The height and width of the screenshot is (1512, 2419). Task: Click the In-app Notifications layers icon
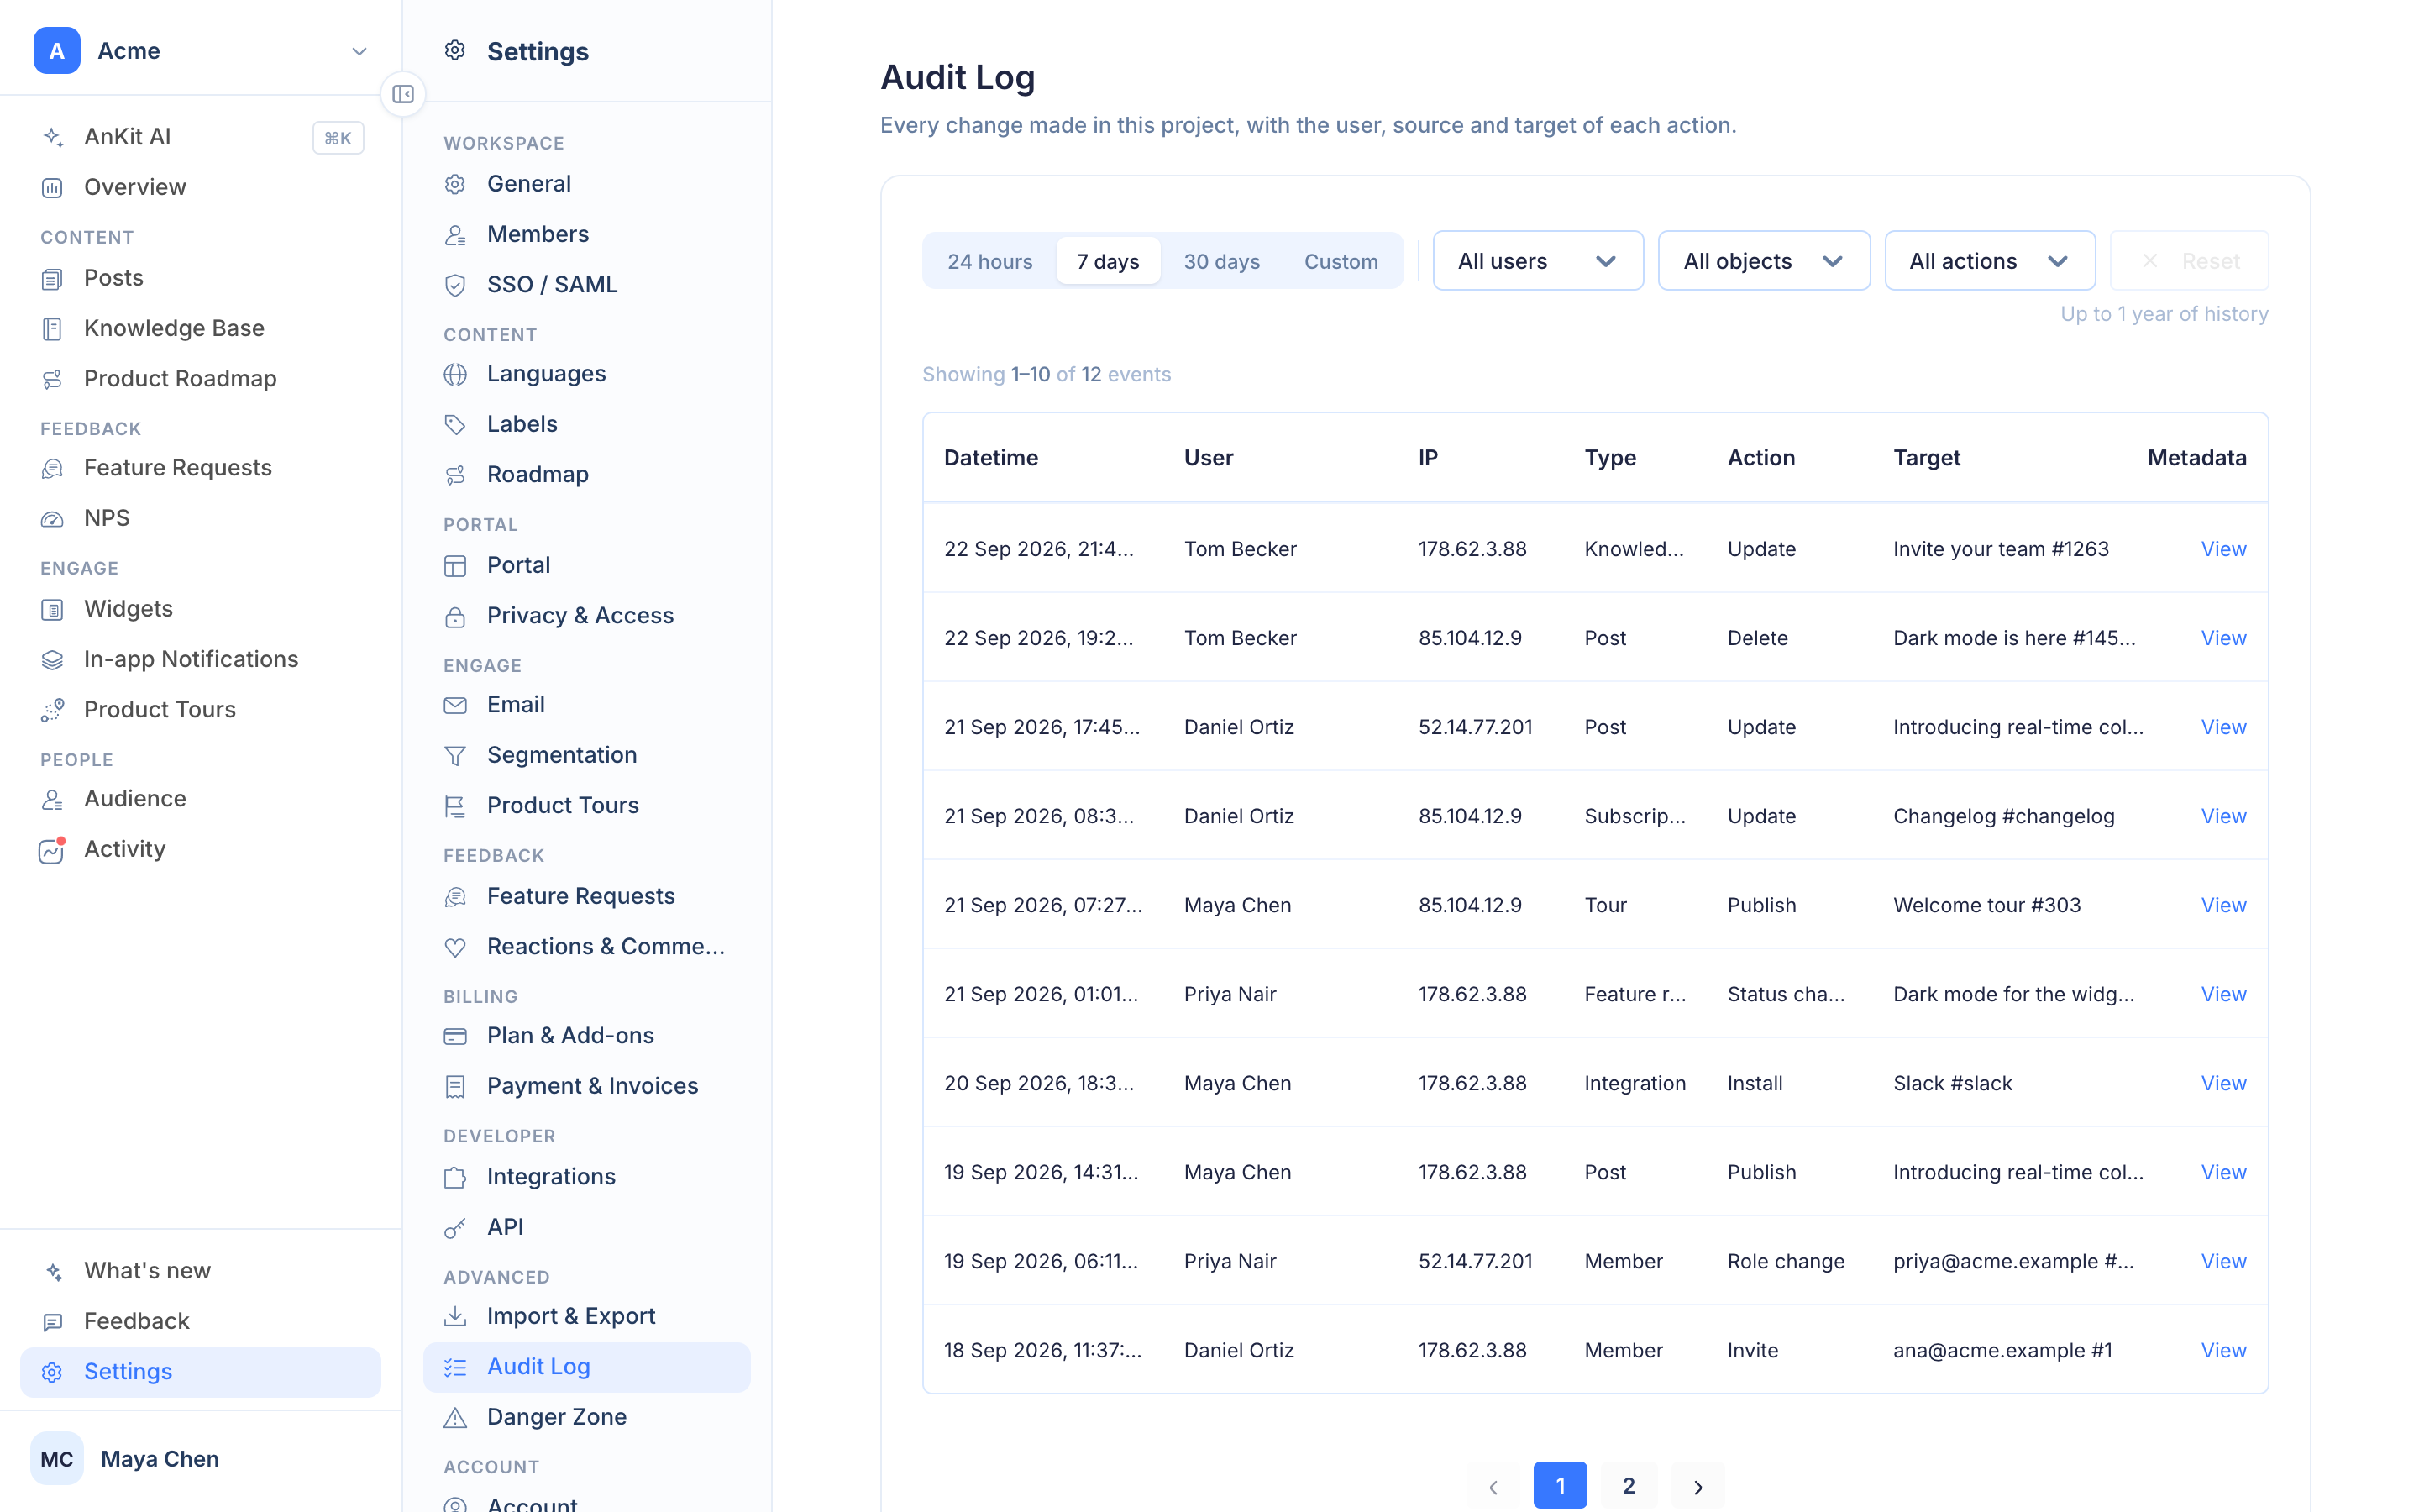pyautogui.click(x=53, y=659)
